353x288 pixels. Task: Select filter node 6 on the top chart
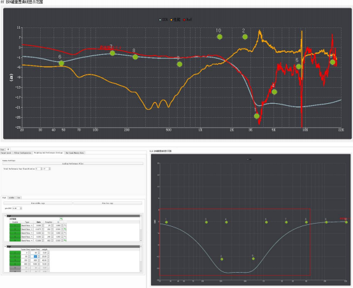tap(61, 63)
